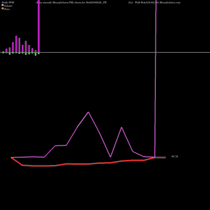Click the highest peak of the magenta volume line
The image size is (210, 210).
pos(88,112)
